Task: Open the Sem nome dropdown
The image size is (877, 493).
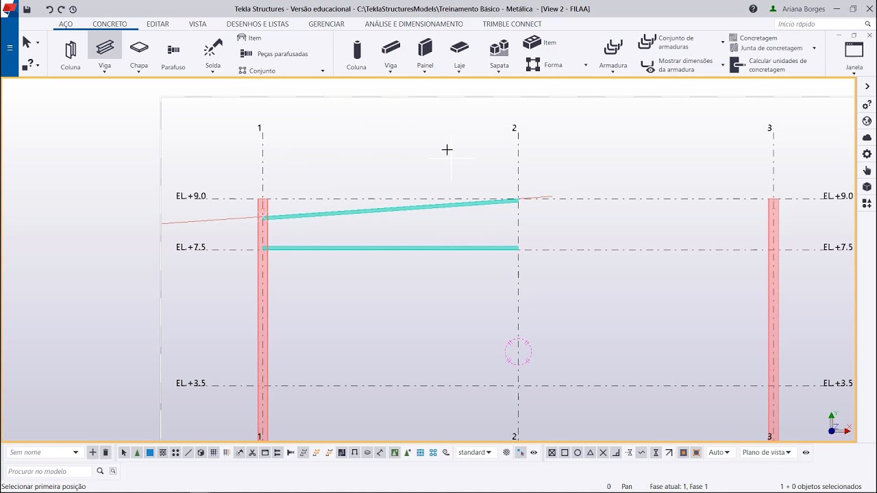Action: [44, 453]
